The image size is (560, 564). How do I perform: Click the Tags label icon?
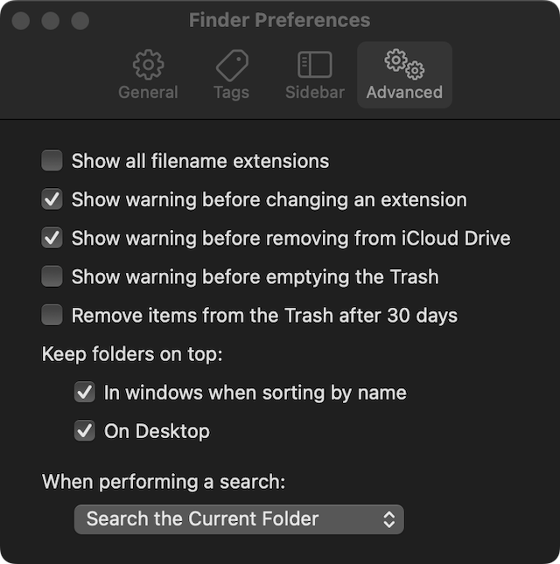pos(231,65)
